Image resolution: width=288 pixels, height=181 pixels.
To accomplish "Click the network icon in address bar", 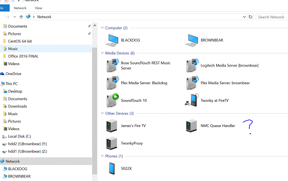I will point(28,17).
